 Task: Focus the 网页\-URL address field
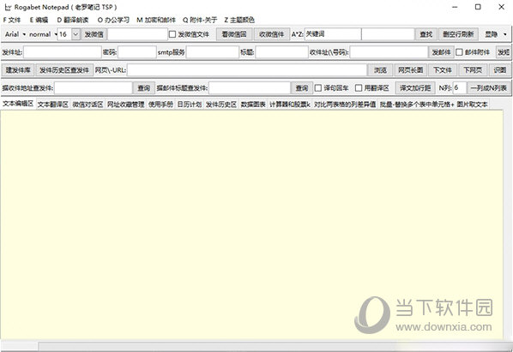click(x=247, y=70)
